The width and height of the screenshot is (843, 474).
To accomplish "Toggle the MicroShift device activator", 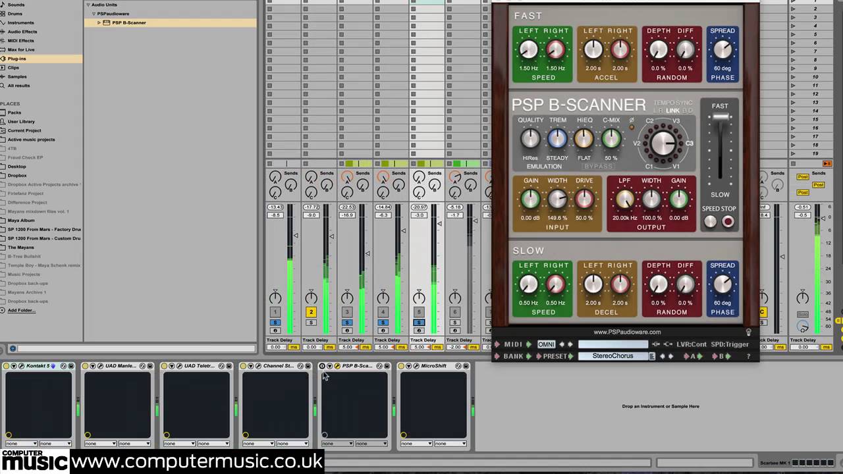I will pos(401,365).
